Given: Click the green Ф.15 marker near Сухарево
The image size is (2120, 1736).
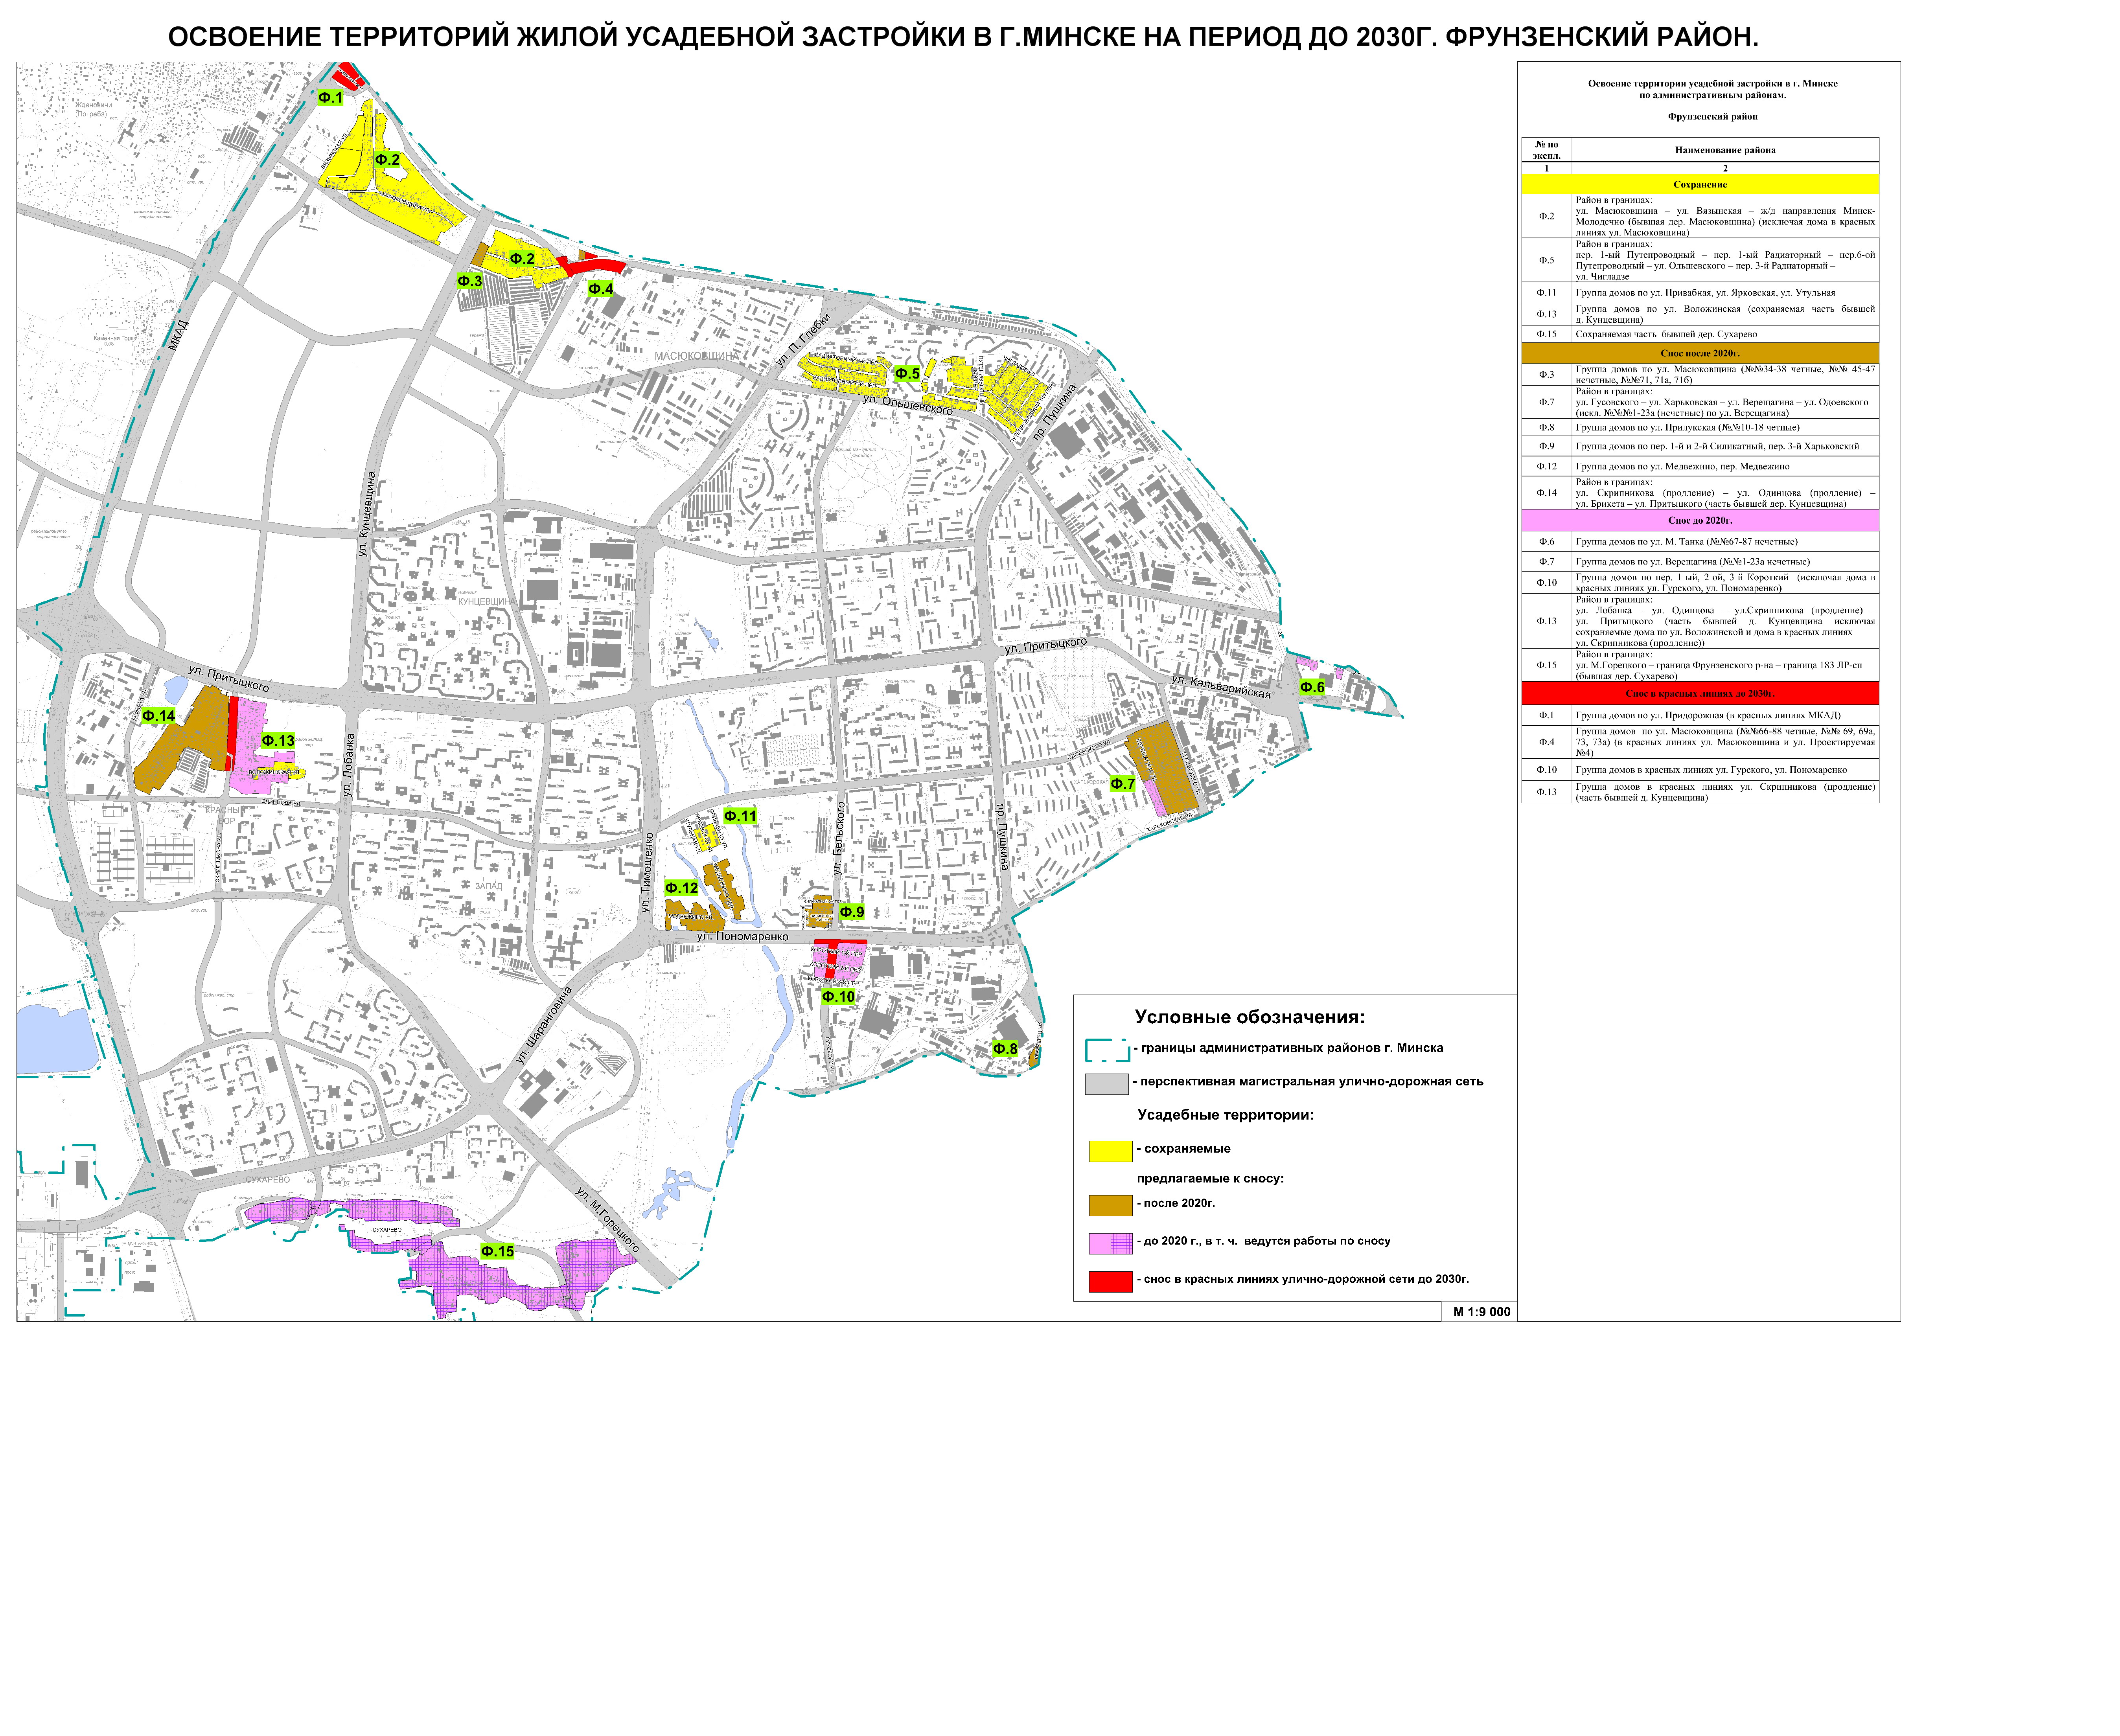Looking at the screenshot, I should click(497, 1252).
